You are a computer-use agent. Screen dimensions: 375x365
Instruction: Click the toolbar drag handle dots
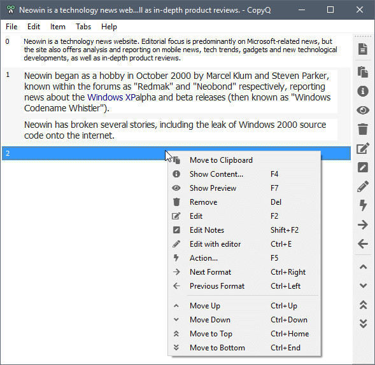[363, 36]
